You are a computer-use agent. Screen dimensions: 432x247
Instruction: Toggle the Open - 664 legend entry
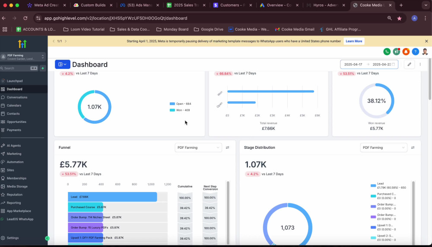coord(181,104)
